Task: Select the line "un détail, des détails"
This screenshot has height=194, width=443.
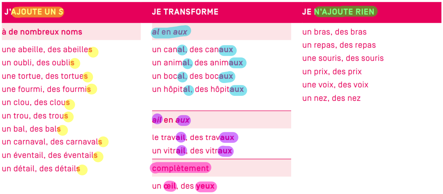Action: tap(41, 169)
